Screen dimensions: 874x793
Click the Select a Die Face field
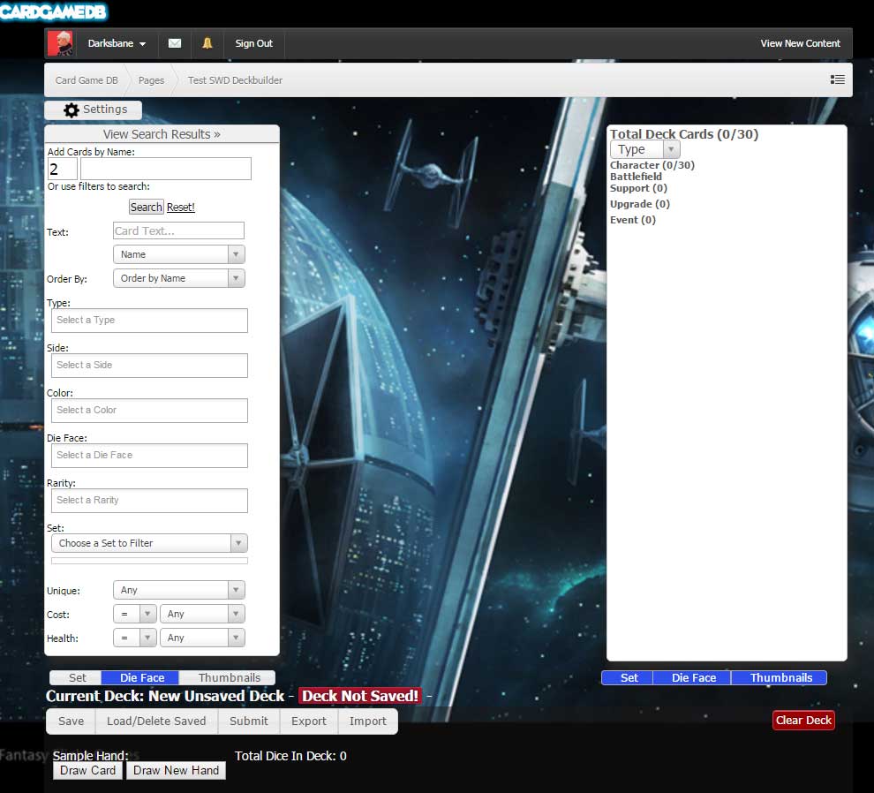point(149,456)
